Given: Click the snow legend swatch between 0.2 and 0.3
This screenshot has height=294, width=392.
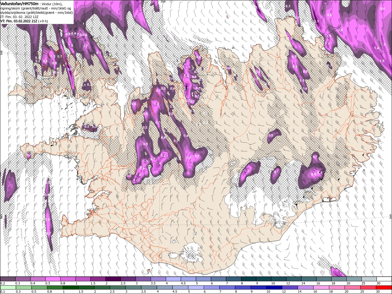Looking at the screenshot, I should pyautogui.click(x=8, y=279).
